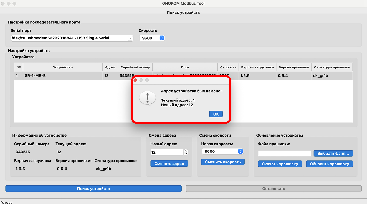
Task: Click the Скачать прошивку button
Action: (x=280, y=164)
